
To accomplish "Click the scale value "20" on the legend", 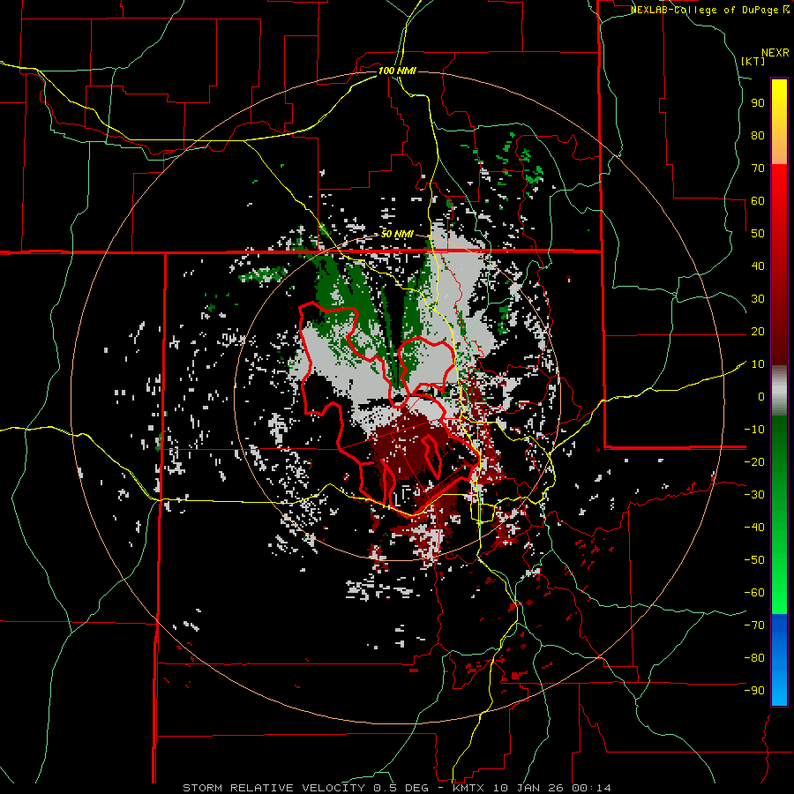I will (x=758, y=331).
